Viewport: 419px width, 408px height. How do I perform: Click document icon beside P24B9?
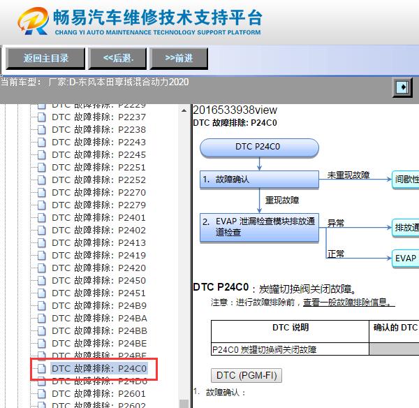tap(41, 305)
